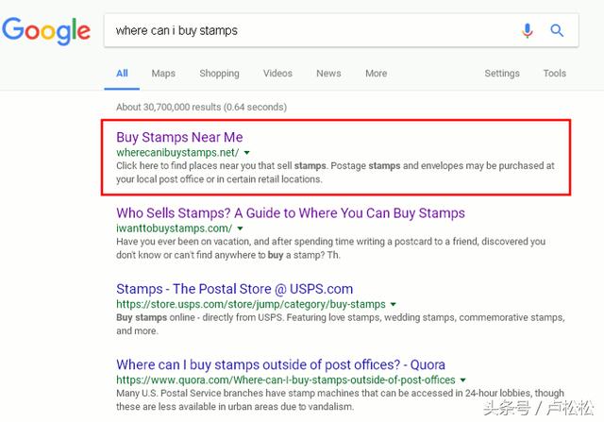Viewport: 604px width, 422px height.
Task: Click the voice search microphone icon
Action: point(528,31)
